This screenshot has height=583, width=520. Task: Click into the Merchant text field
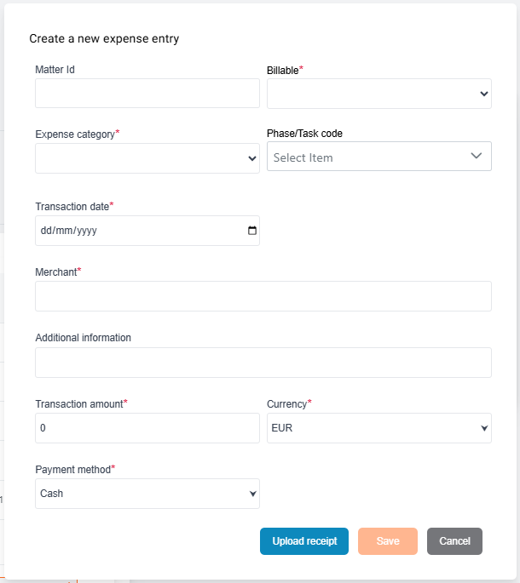point(263,296)
